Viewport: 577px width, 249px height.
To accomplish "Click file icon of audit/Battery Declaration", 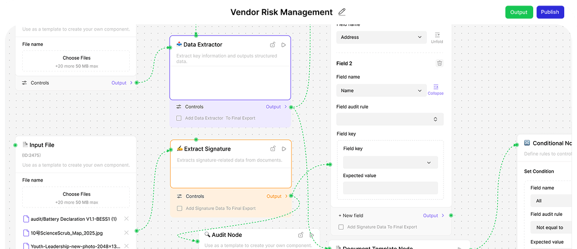I will click(x=26, y=219).
